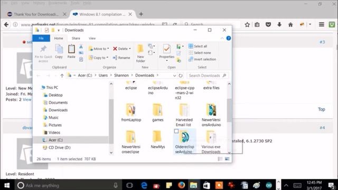Click the Up one level arrow
The height and width of the screenshot is (190, 338).
[x=62, y=75]
